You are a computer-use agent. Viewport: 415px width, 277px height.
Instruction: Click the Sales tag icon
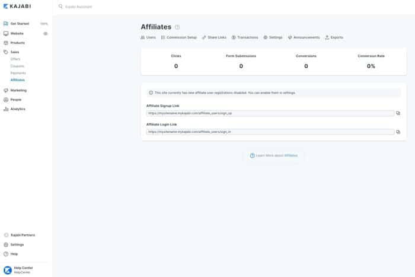click(x=6, y=52)
